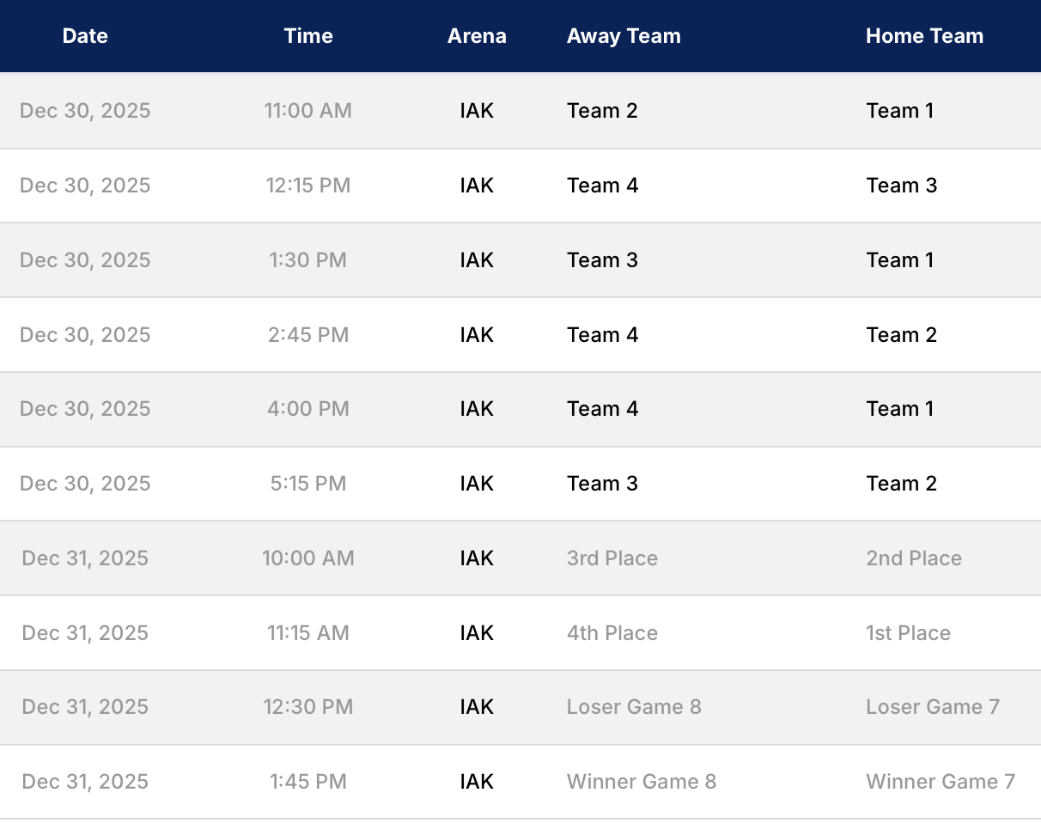This screenshot has width=1041, height=823.
Task: Open Team 4 in the 12:15 PM game
Action: (602, 186)
